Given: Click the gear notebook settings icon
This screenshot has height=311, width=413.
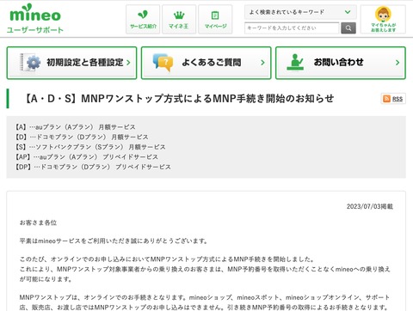Looking at the screenshot, I should pyautogui.click(x=30, y=62).
